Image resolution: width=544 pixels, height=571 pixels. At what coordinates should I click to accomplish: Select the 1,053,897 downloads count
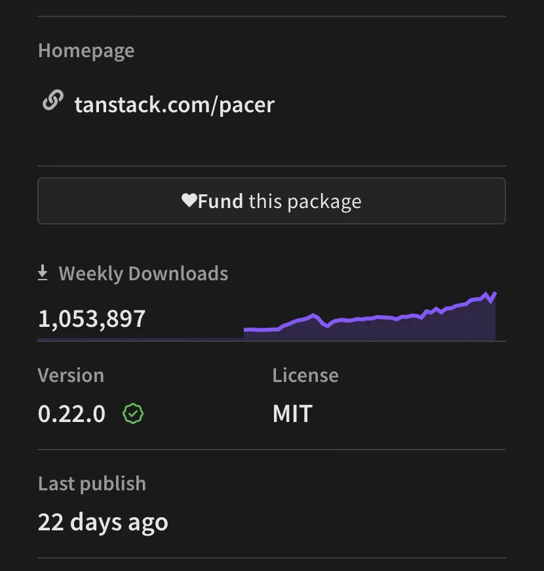tap(92, 318)
